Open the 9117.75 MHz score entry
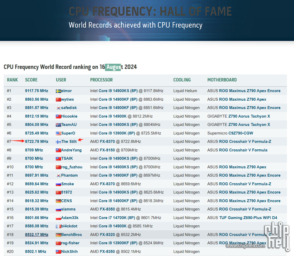 pos(37,91)
